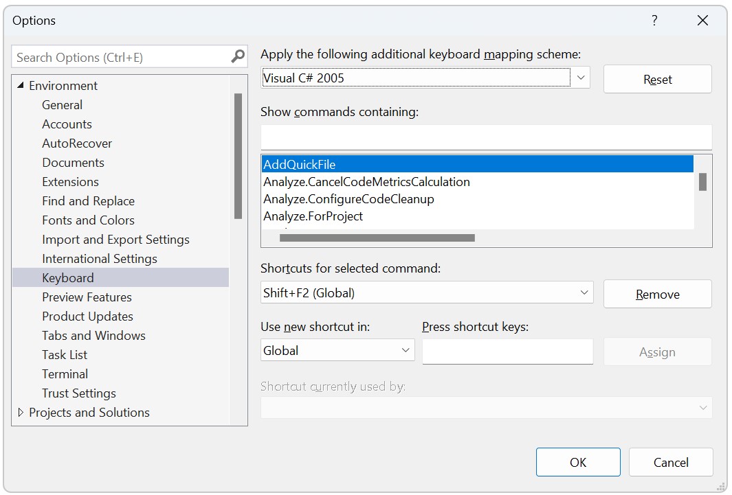
Task: Select Keyboard in the settings sidebar
Action: click(x=67, y=277)
